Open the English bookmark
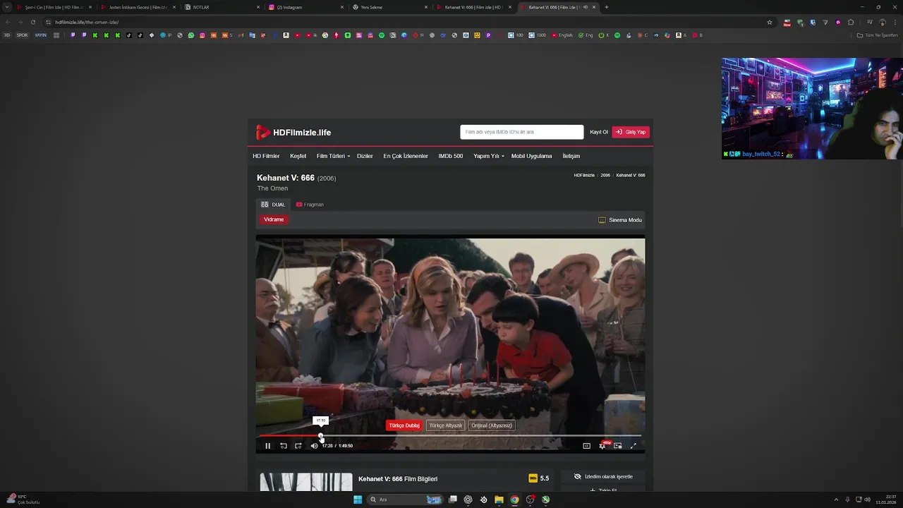 (562, 35)
